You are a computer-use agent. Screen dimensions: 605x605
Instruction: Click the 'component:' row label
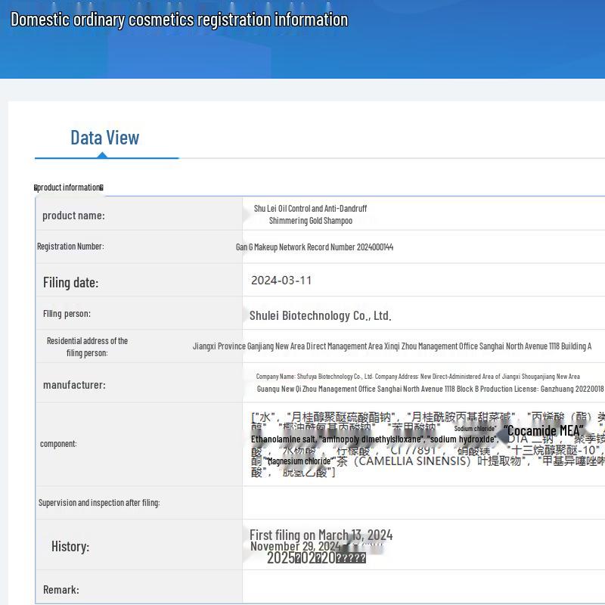click(x=58, y=444)
